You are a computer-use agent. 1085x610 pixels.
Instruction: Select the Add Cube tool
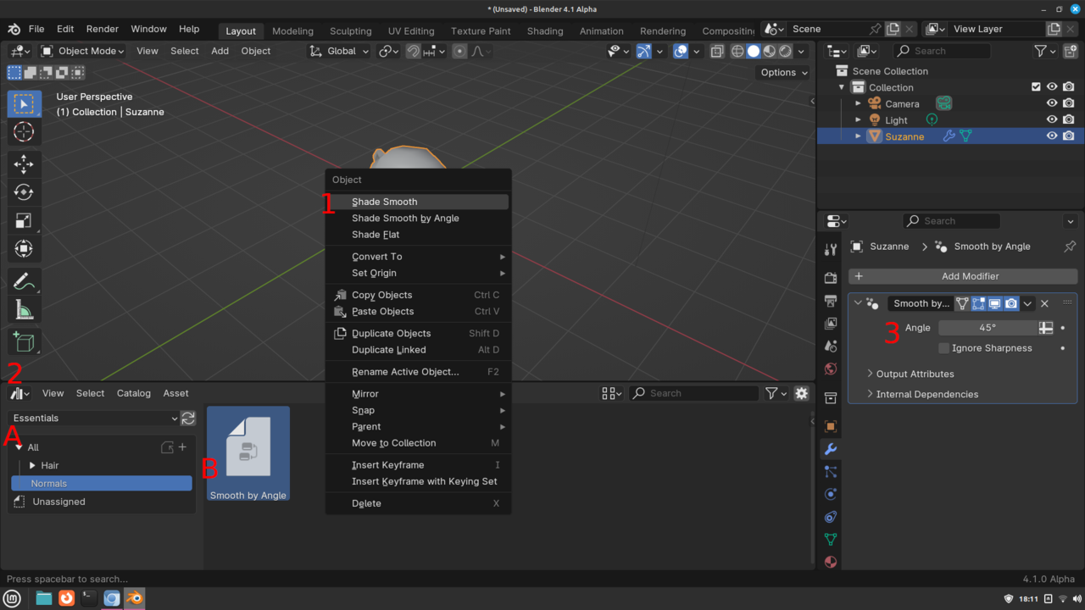pos(24,341)
